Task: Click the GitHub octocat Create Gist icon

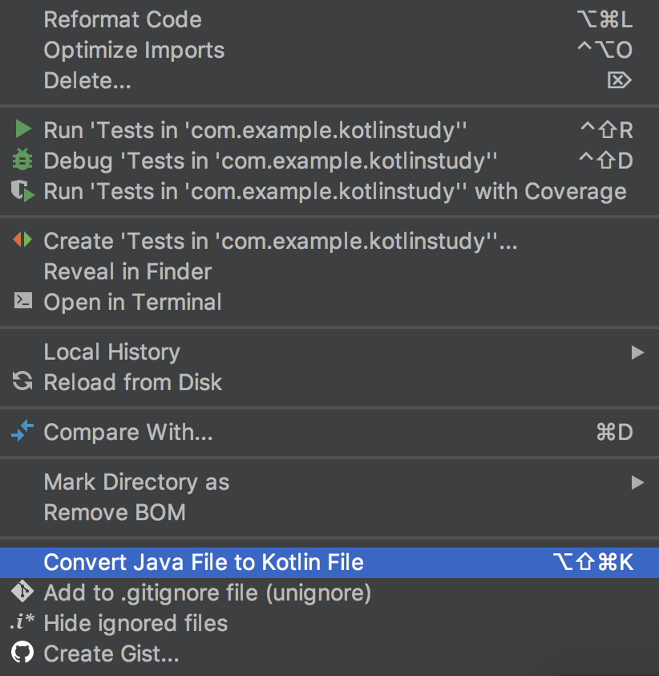Action: click(x=22, y=652)
